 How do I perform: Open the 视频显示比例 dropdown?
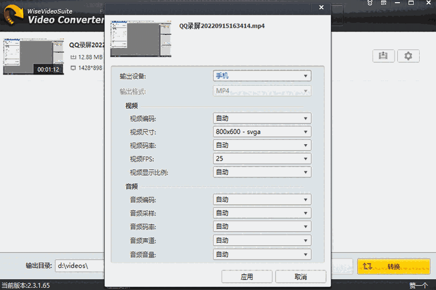click(262, 172)
